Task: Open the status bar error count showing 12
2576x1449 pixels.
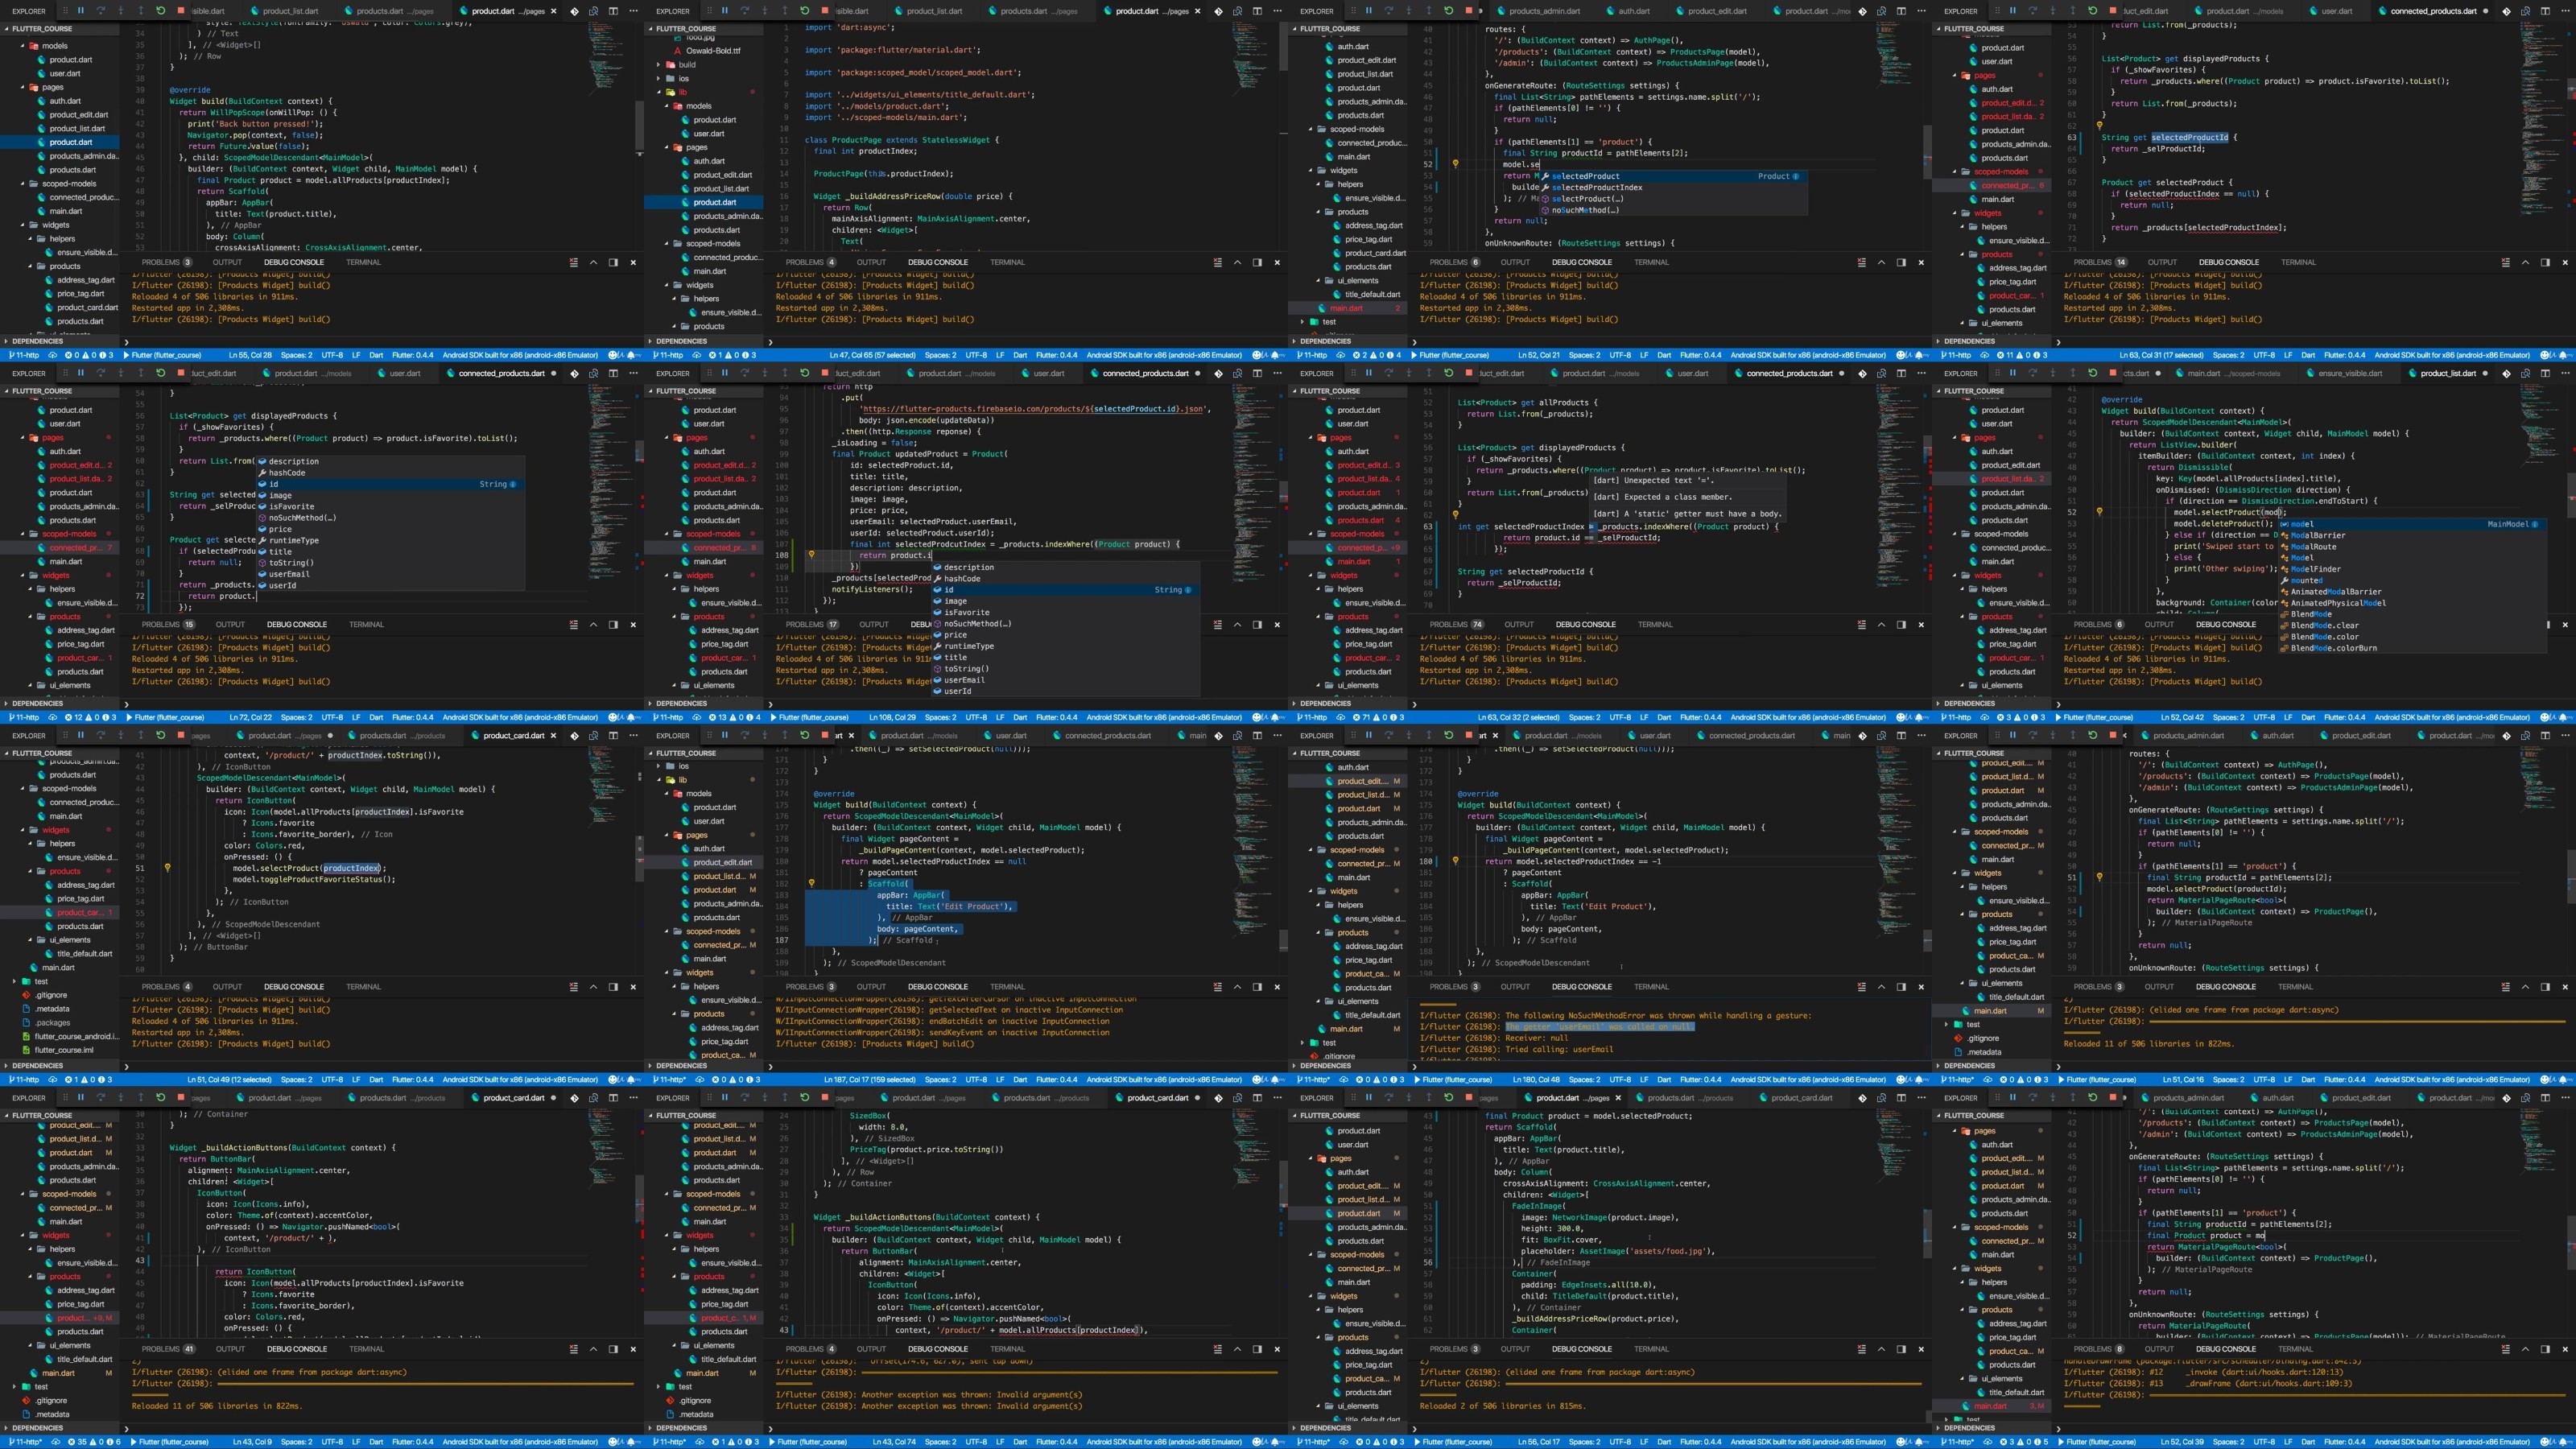Action: (x=75, y=717)
